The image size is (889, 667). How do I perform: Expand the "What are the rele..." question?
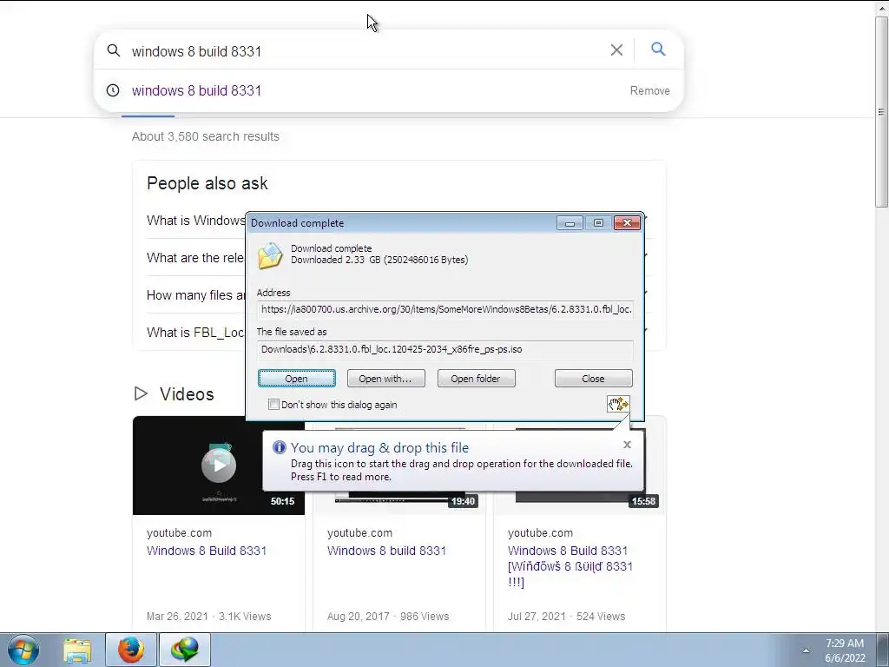195,258
